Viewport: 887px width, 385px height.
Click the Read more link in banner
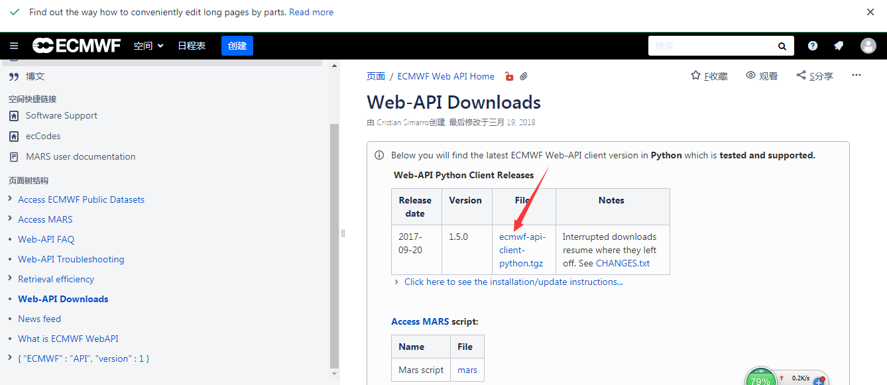coord(312,12)
